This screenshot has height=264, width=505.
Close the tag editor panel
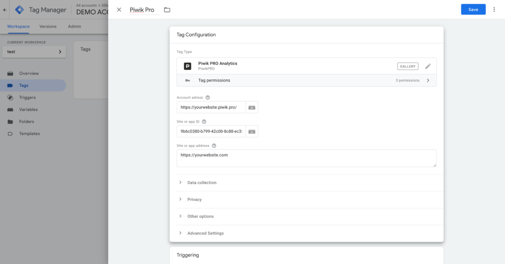coord(119,10)
